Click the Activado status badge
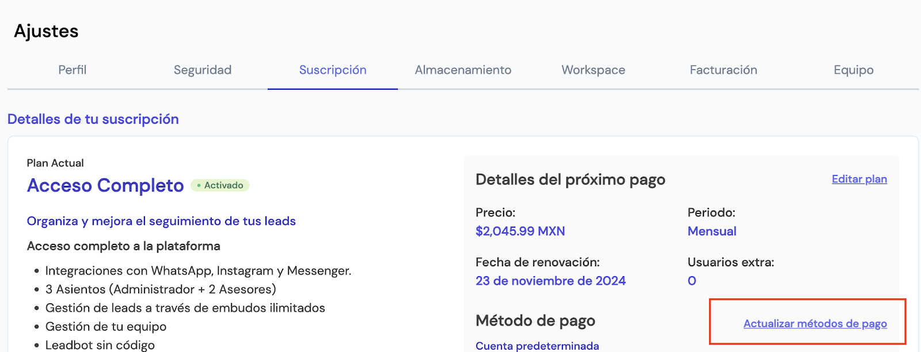Screen dimensions: 921x352 pyautogui.click(x=220, y=185)
